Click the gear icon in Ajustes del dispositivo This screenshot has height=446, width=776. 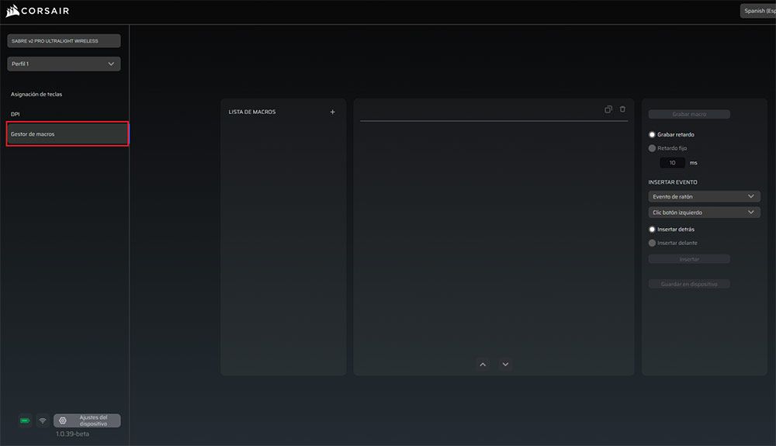[63, 420]
